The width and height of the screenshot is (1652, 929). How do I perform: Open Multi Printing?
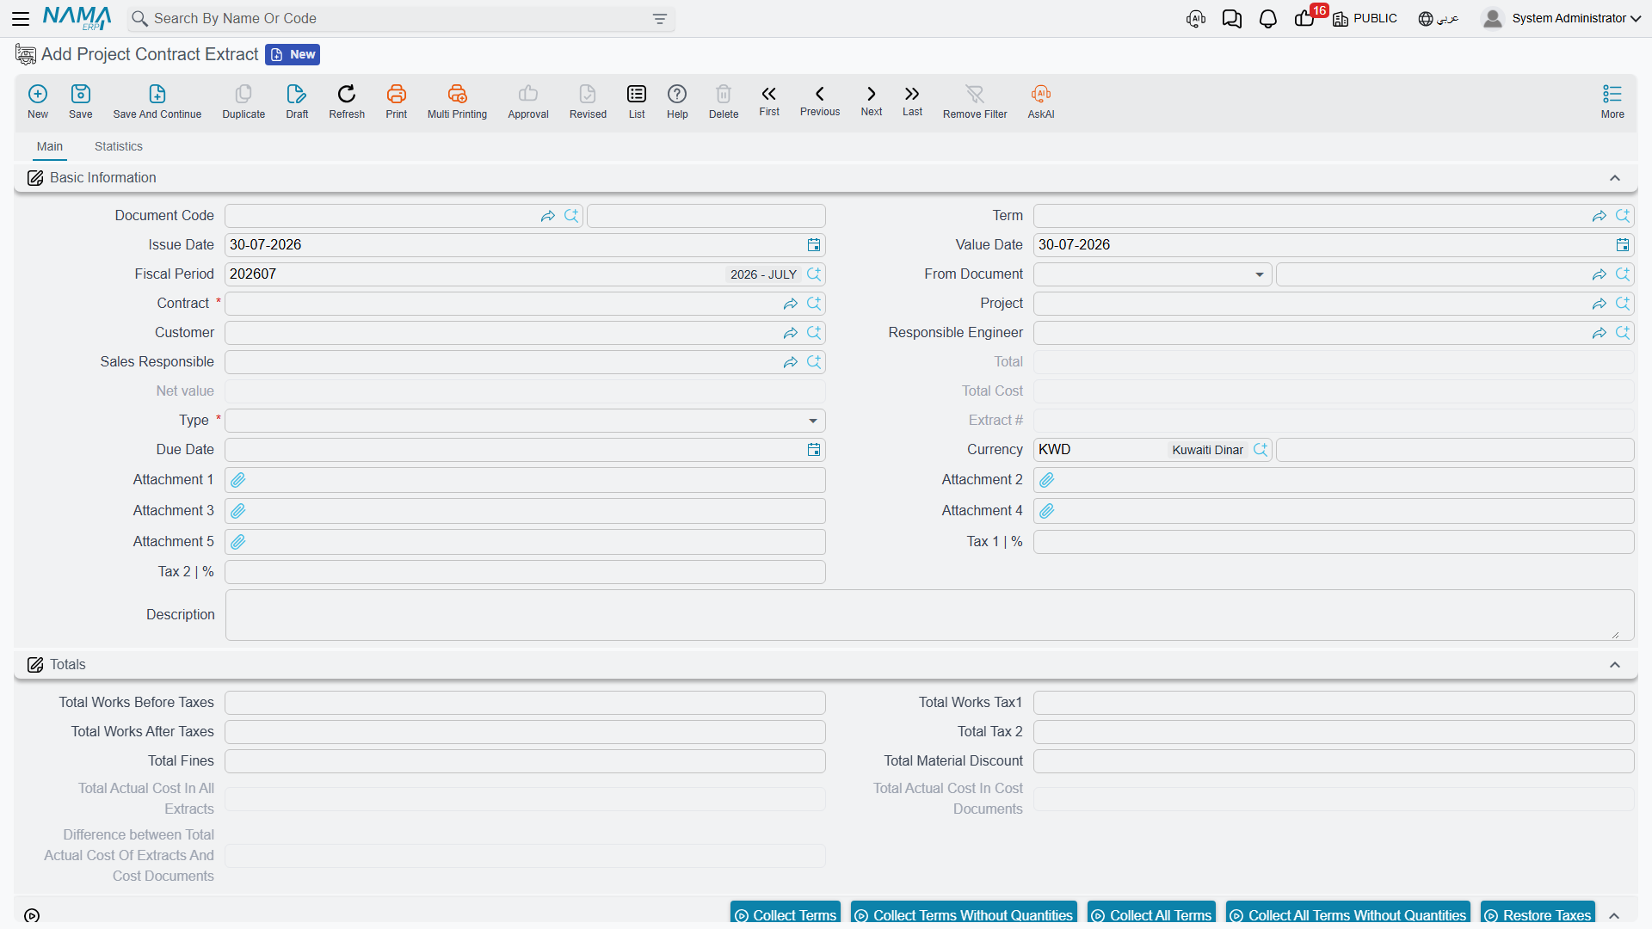point(457,101)
